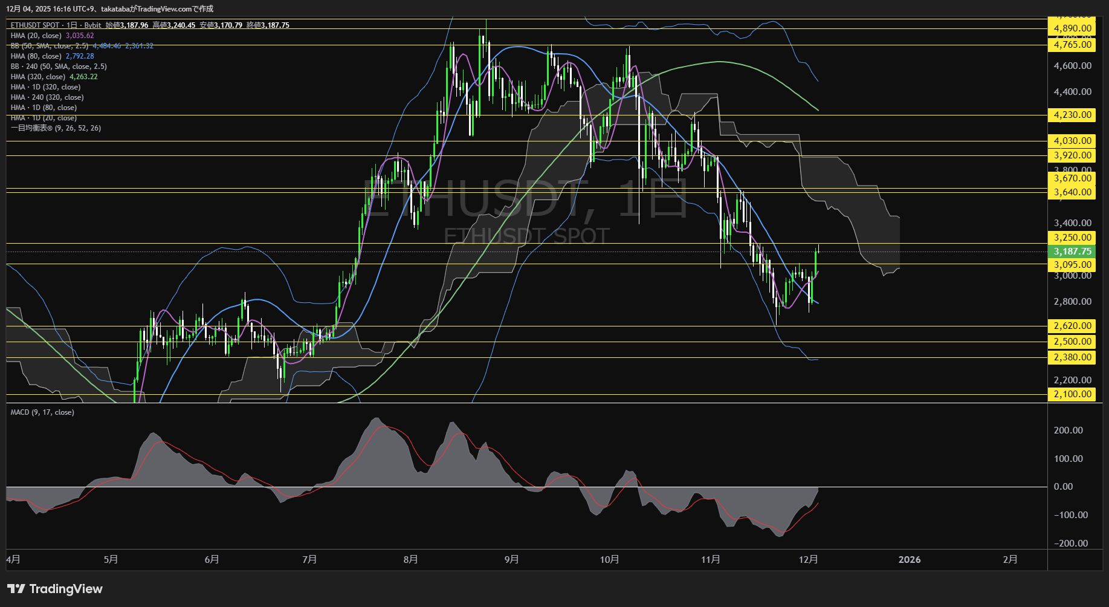
Task: Select the 2,100.00 price level label
Action: (1072, 394)
